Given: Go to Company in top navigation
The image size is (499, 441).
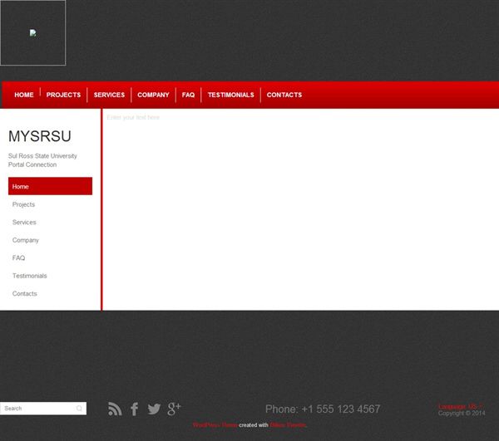Looking at the screenshot, I should pos(153,95).
